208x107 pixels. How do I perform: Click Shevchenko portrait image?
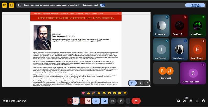[x=42, y=37]
